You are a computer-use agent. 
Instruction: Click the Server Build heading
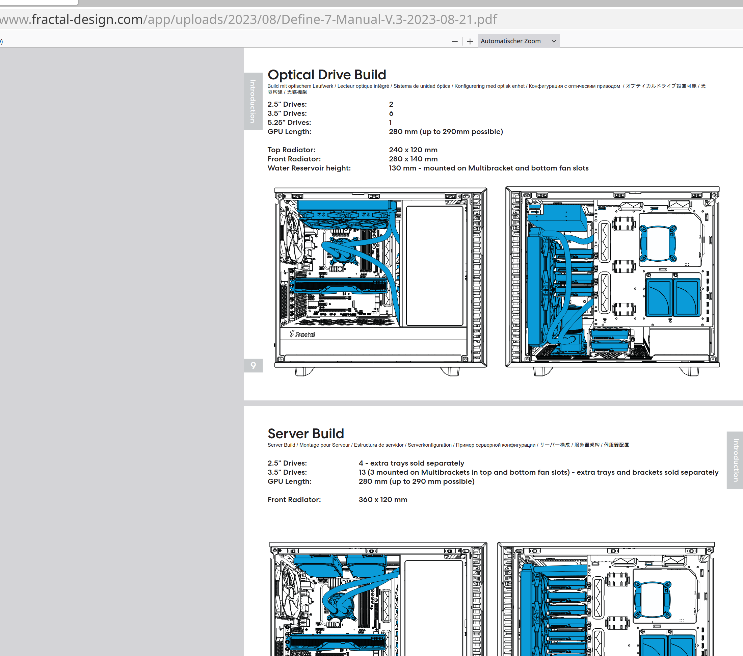pos(306,434)
